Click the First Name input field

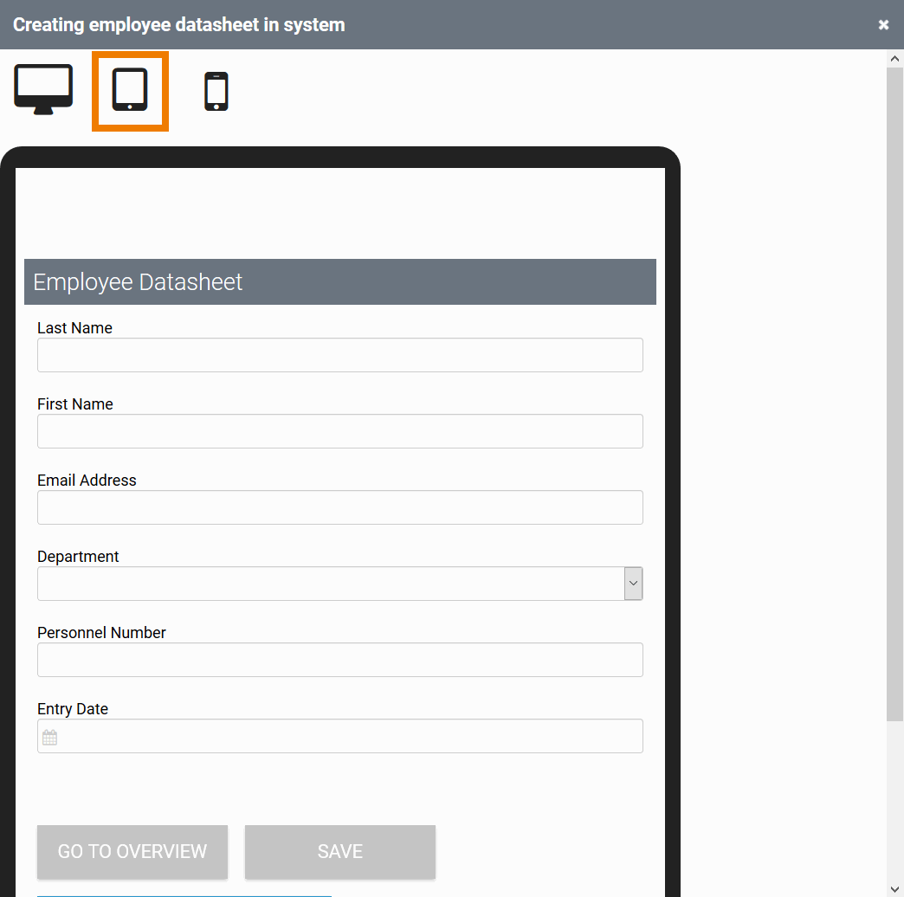tap(340, 431)
